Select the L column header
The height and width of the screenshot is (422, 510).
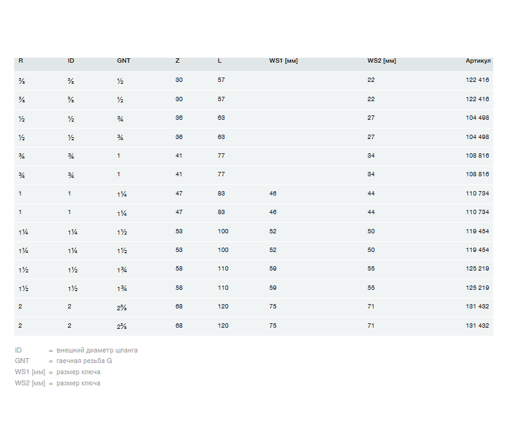click(x=220, y=61)
